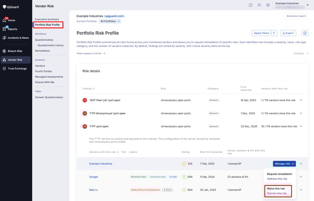
Task: Open Questionnaire Library menu item
Action: (x=51, y=45)
